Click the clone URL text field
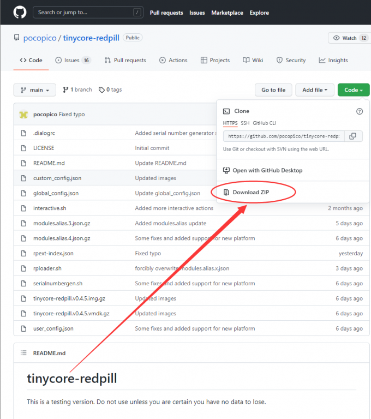Image resolution: width=371 pixels, height=419 pixels. click(284, 136)
